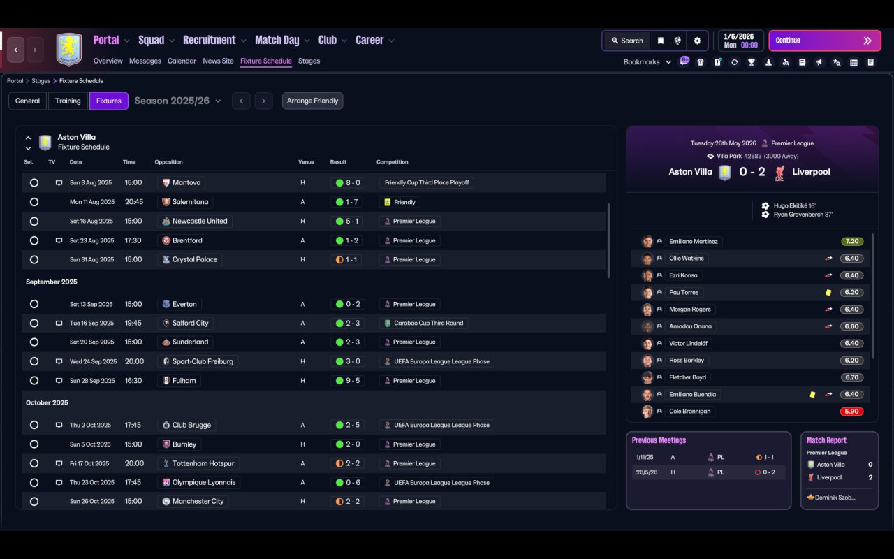Open the world globe icon in top bar
Image resolution: width=894 pixels, height=559 pixels.
(677, 41)
